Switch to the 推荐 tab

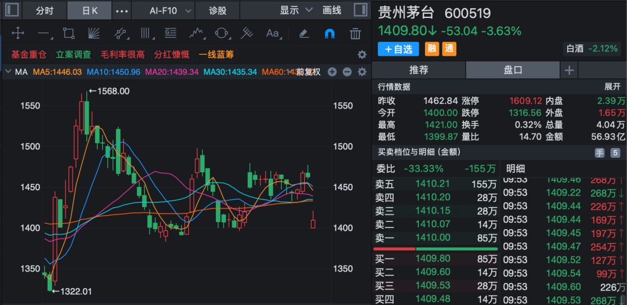419,70
